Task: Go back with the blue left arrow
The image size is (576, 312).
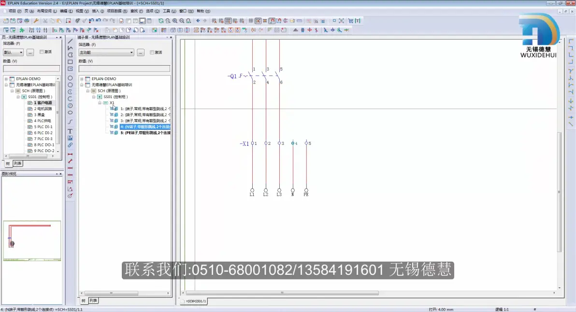Action: (x=198, y=21)
